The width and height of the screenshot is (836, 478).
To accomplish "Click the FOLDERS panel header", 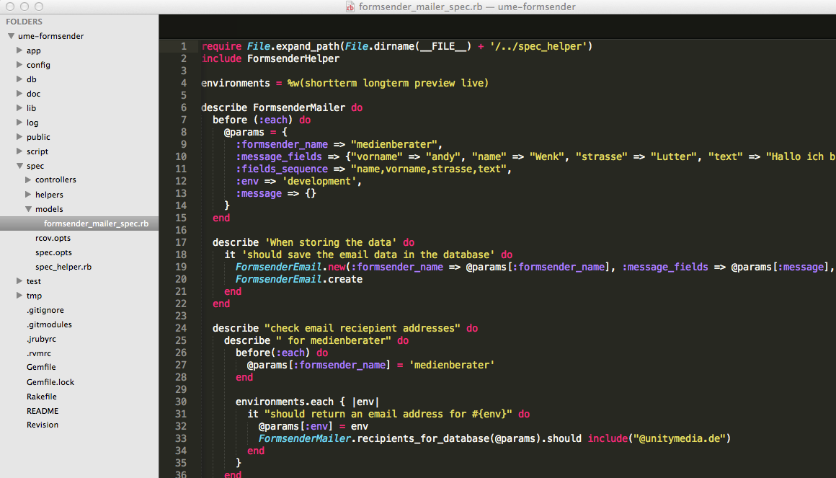I will pyautogui.click(x=24, y=22).
